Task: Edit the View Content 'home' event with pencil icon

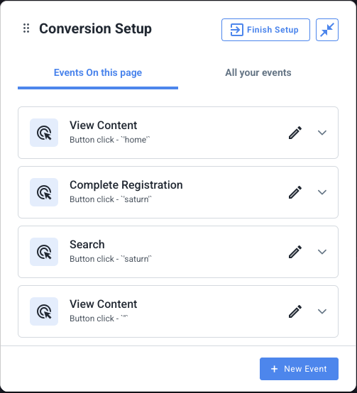Action: [295, 133]
